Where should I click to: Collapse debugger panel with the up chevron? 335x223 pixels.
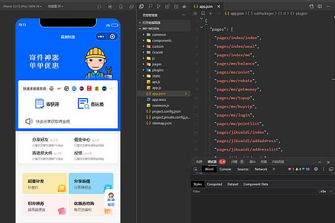coord(319,162)
